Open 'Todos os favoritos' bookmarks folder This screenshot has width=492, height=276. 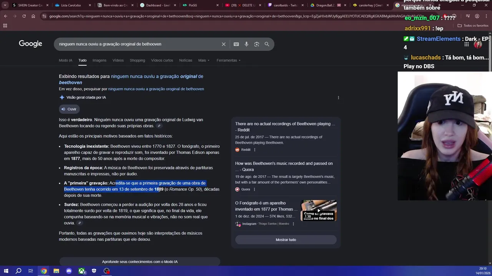(x=473, y=25)
